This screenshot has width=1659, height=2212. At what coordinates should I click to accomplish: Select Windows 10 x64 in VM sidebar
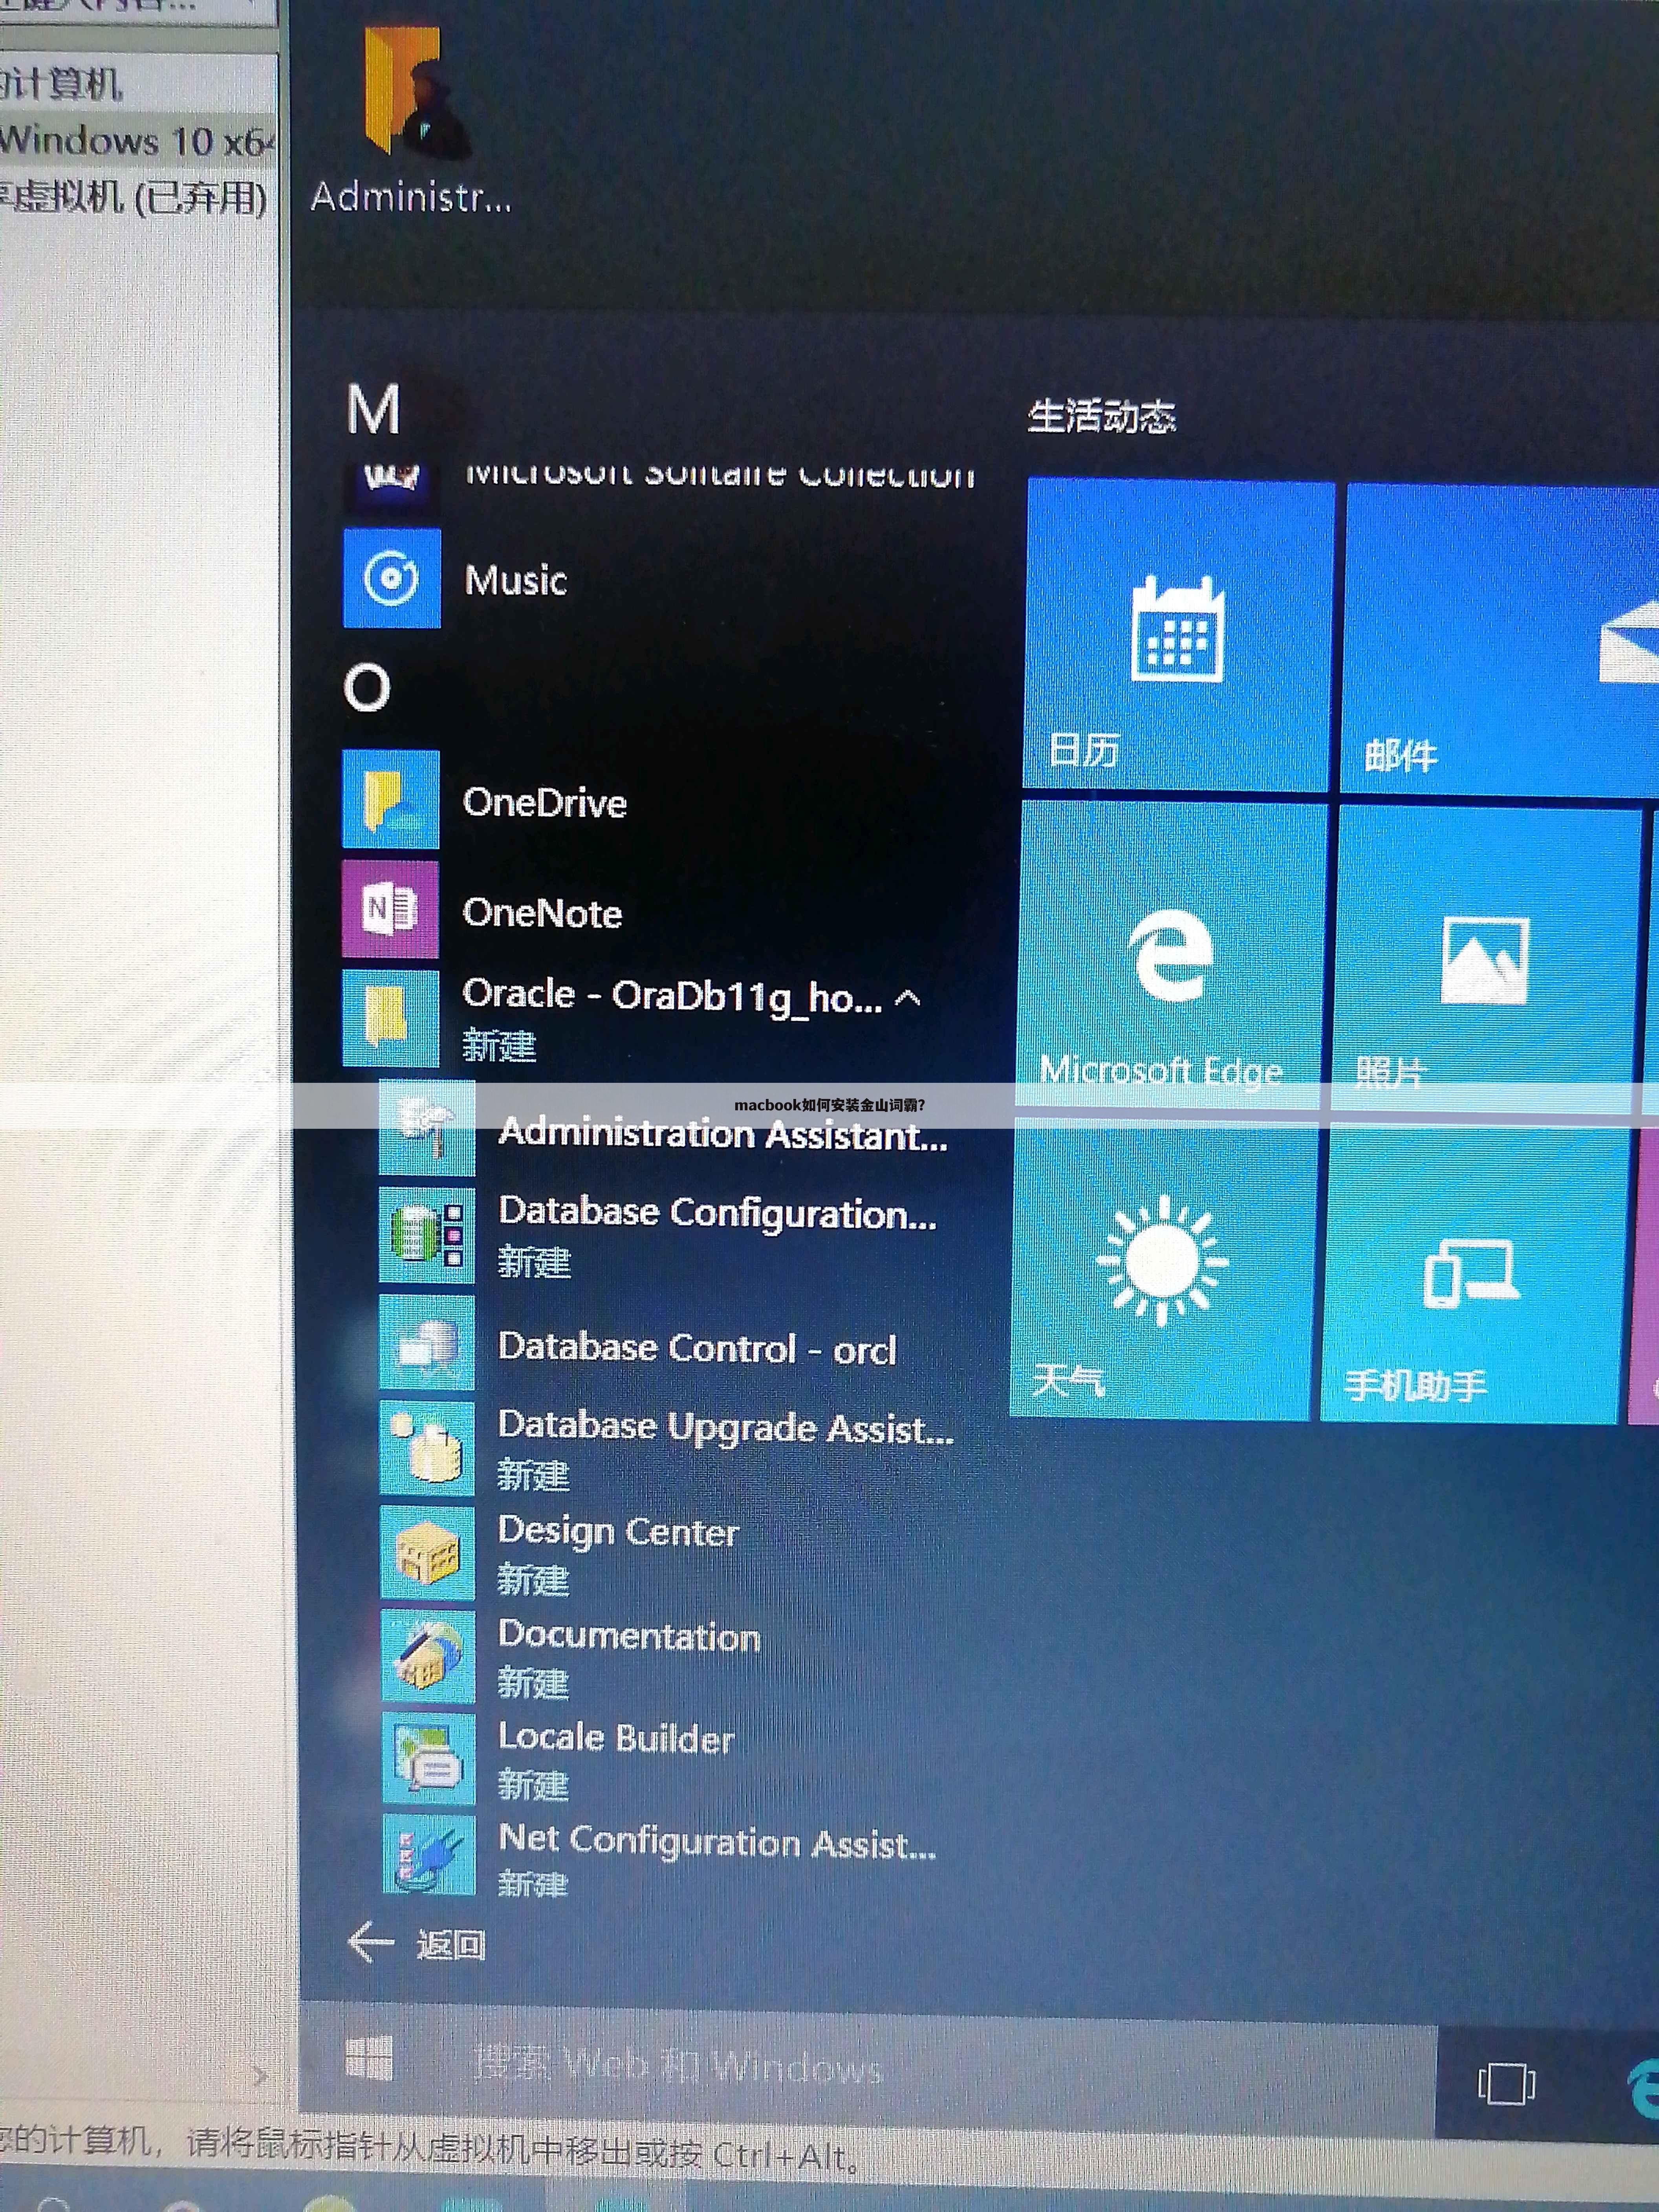tap(137, 141)
